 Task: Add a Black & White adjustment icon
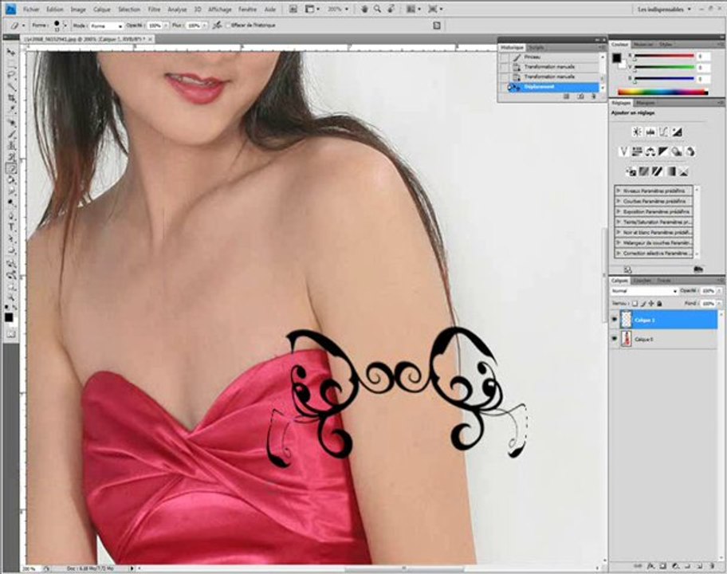point(663,151)
